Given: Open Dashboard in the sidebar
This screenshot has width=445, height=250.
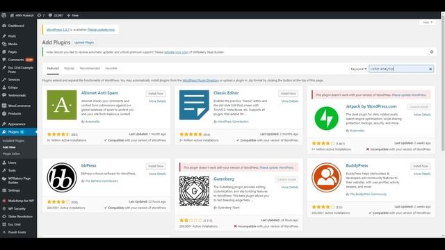Looking at the screenshot, I should [16, 26].
